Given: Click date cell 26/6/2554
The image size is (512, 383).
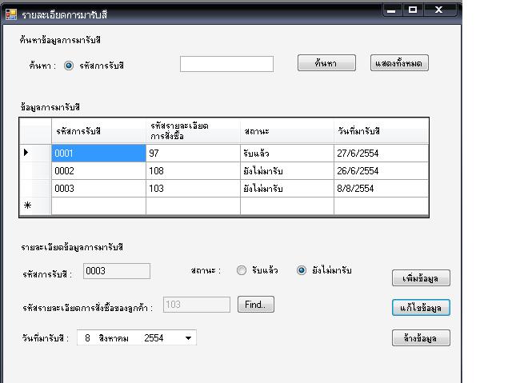Looking at the screenshot, I should pos(381,171).
